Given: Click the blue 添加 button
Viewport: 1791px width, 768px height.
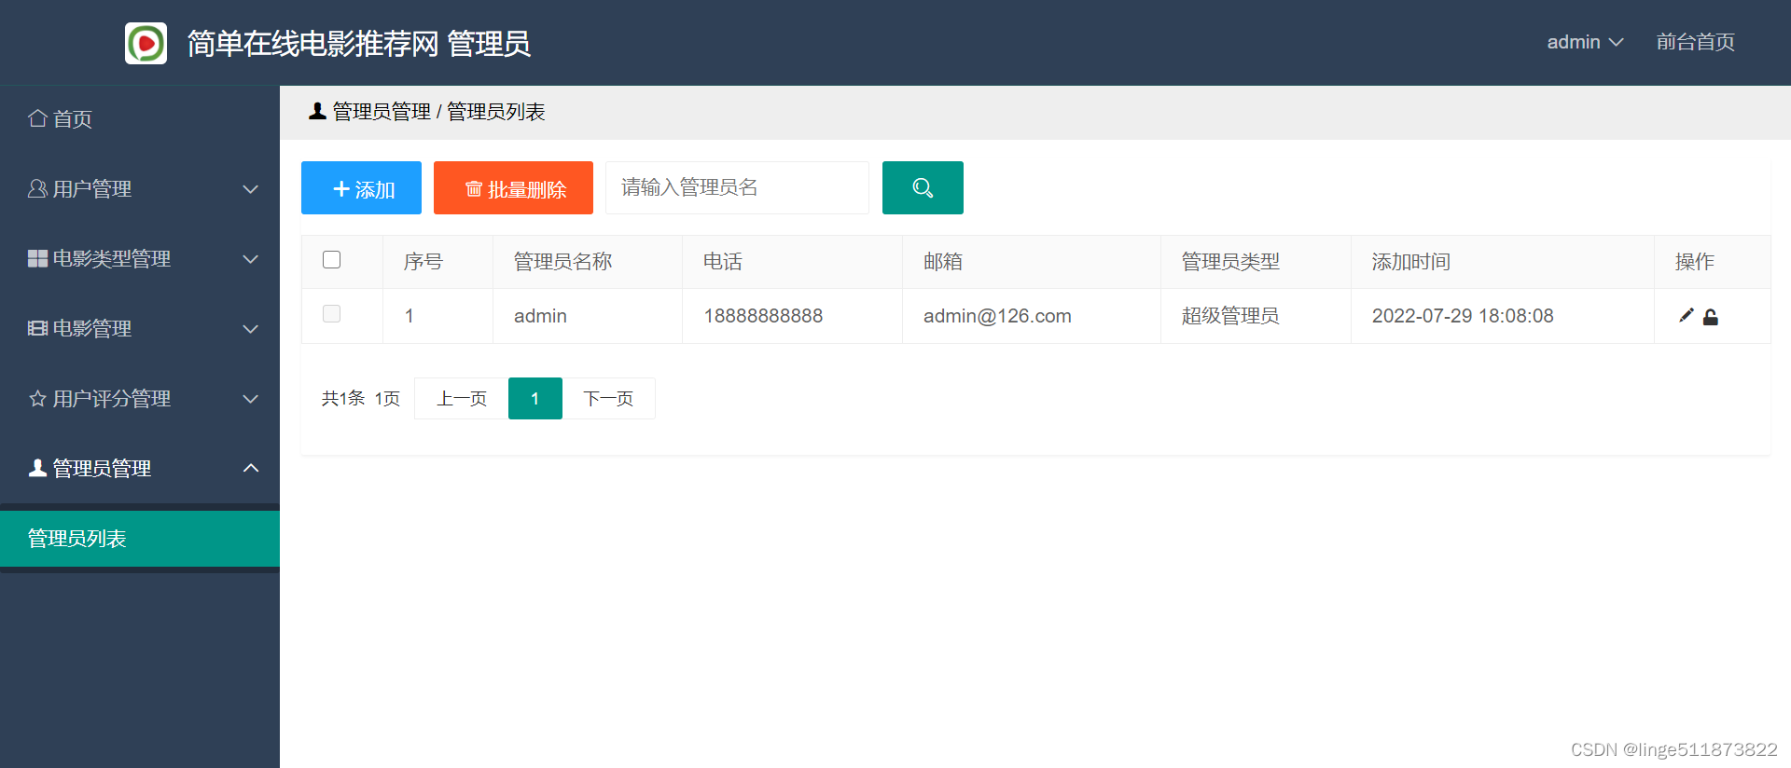Looking at the screenshot, I should [361, 187].
